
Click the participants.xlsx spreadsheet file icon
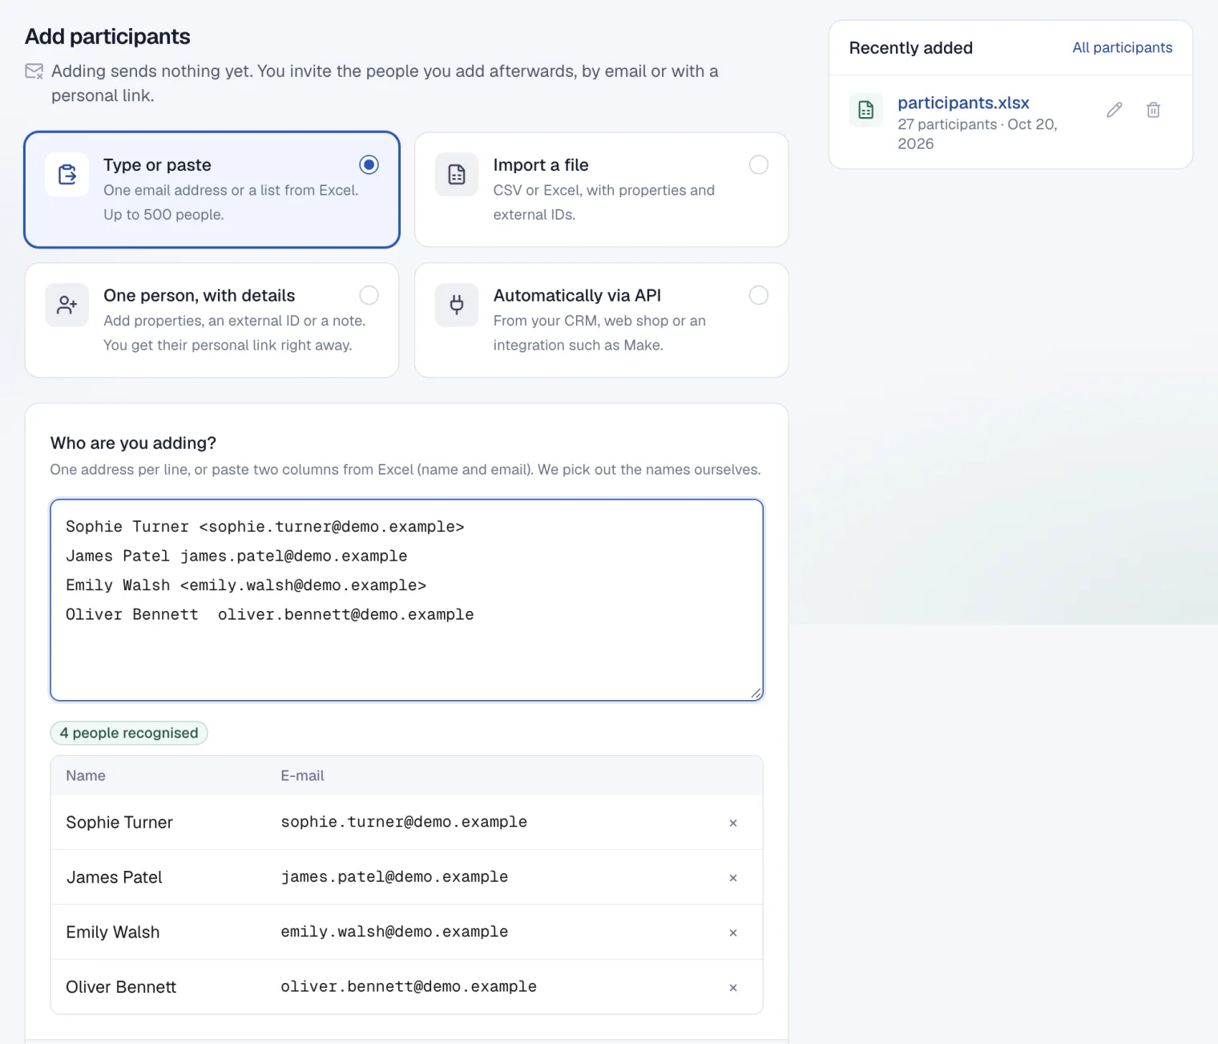coord(866,110)
